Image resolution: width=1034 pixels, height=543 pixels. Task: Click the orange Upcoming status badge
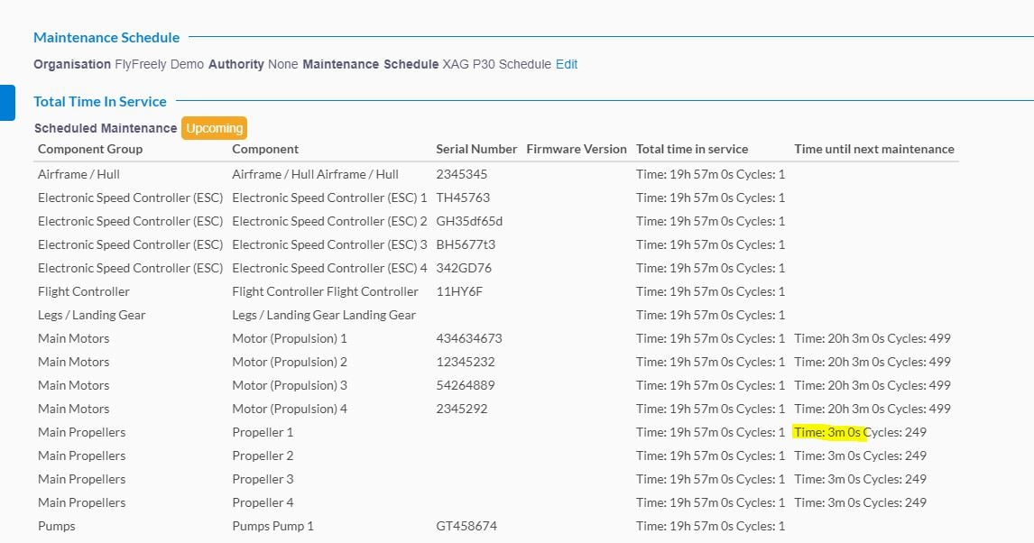click(214, 128)
